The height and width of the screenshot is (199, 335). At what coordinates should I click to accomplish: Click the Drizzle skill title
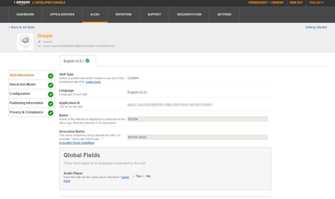pyautogui.click(x=45, y=36)
